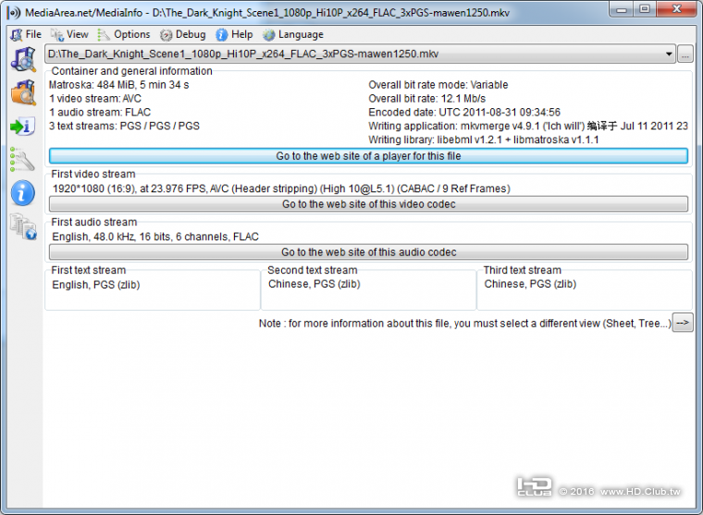
Task: Expand the file path dropdown arrow
Action: 669,55
